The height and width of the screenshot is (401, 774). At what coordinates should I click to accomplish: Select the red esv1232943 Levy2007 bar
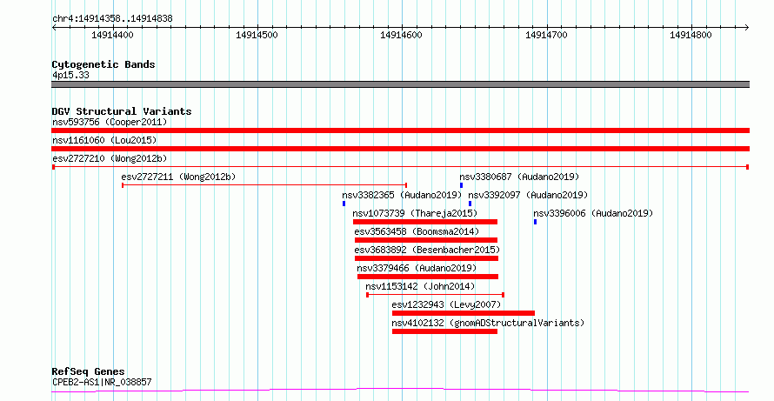[464, 313]
